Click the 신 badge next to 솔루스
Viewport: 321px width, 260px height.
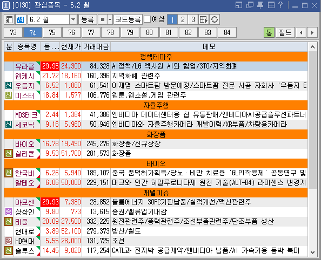pos(9,251)
